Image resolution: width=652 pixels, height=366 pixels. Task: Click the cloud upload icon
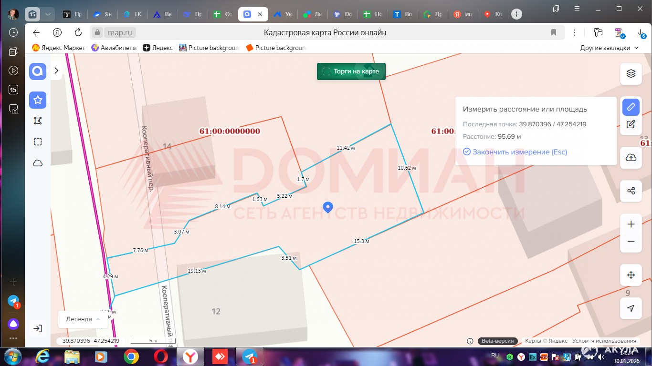631,158
